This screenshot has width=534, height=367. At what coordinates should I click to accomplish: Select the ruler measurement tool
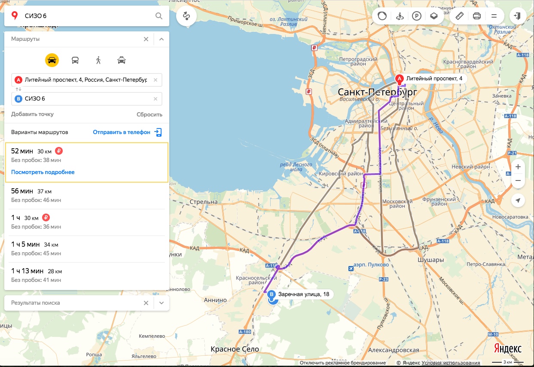459,16
